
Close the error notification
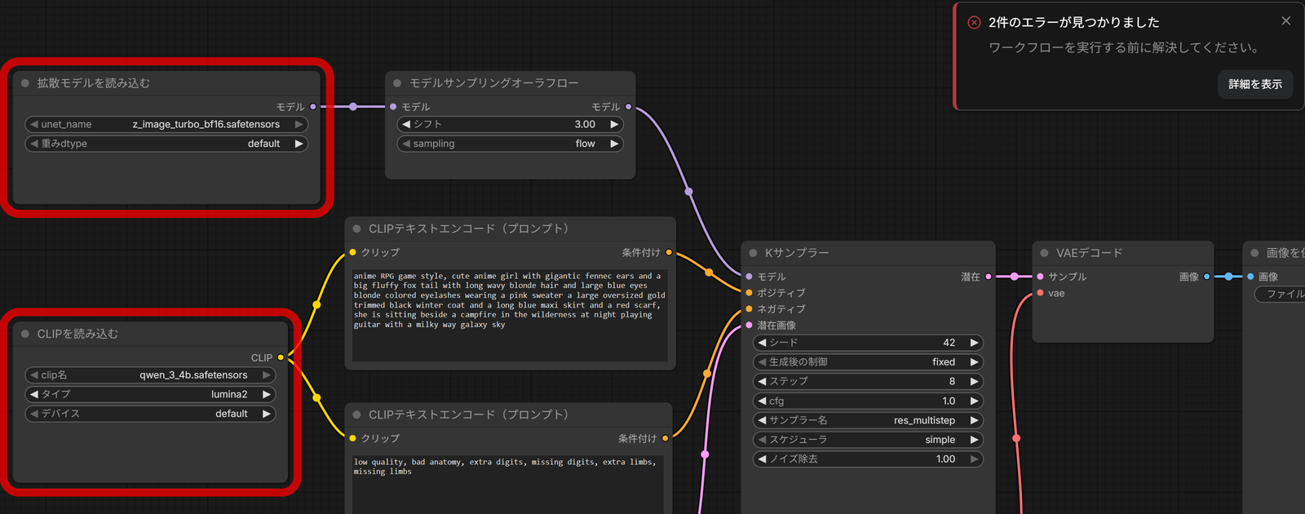(1285, 21)
